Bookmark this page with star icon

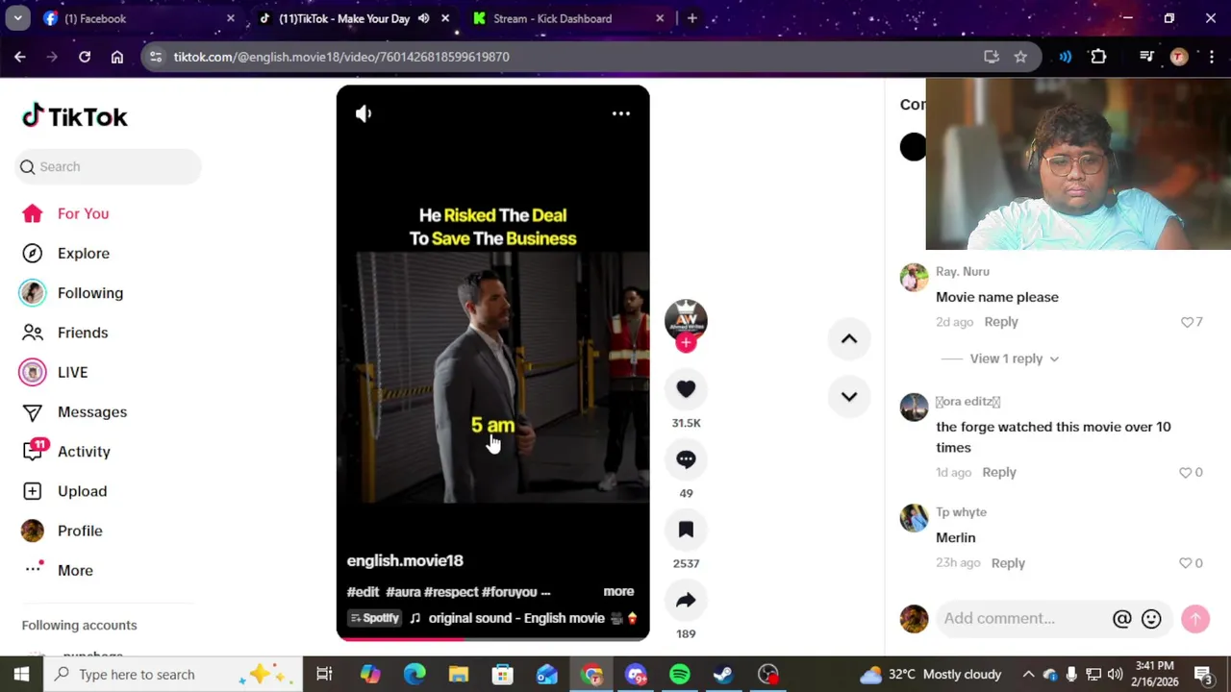[1020, 57]
